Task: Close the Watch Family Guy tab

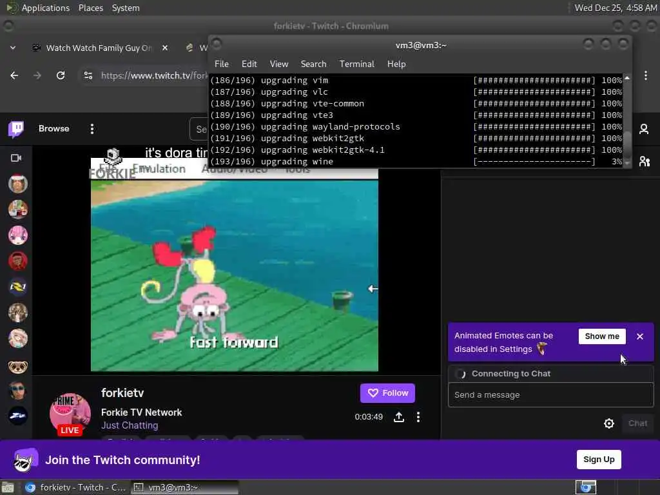Action: click(165, 48)
